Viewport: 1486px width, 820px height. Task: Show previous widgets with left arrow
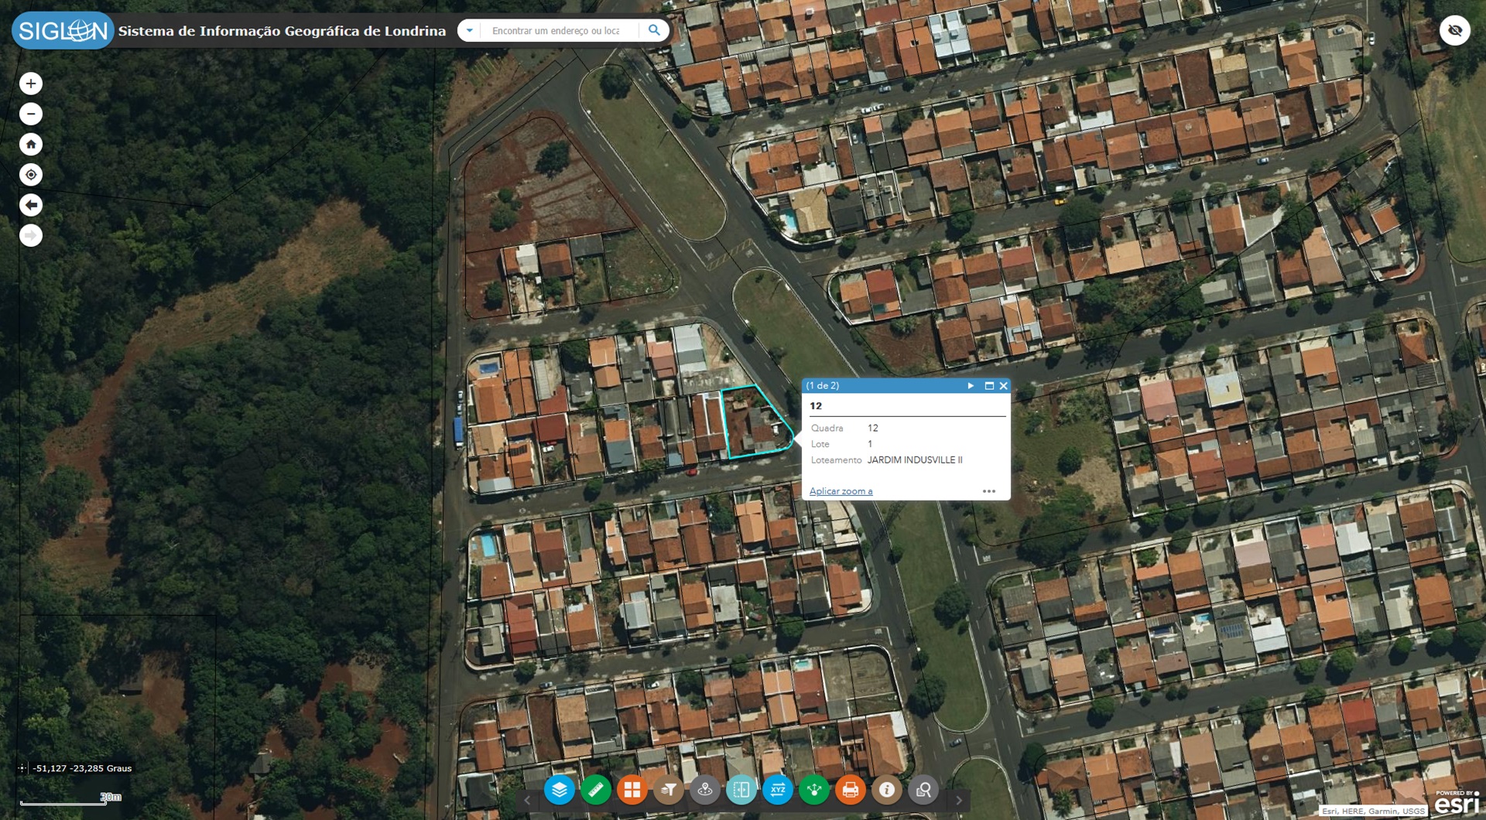pos(528,801)
